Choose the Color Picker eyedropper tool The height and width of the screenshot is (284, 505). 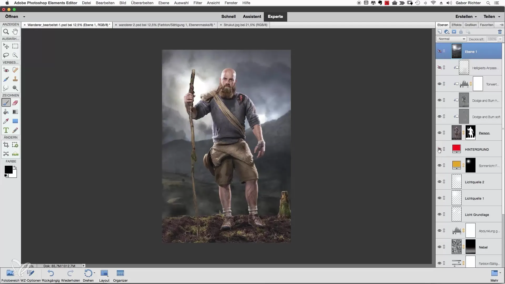tap(6, 121)
